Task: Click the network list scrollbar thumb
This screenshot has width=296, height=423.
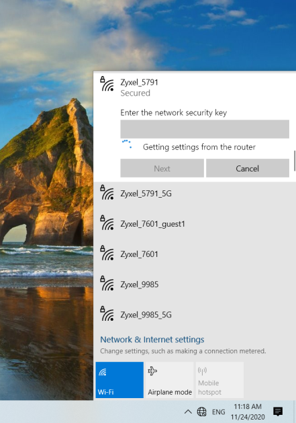Action: coord(295,161)
